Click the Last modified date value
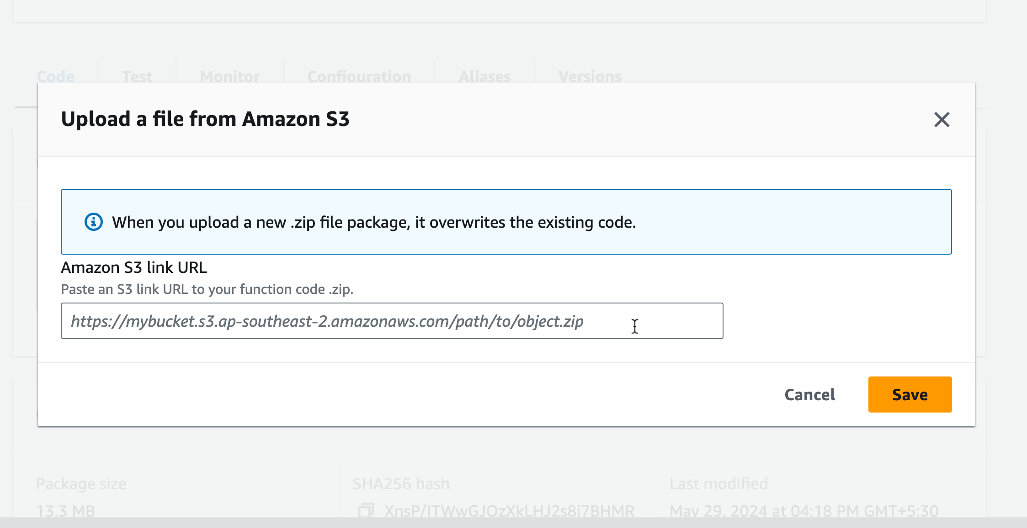This screenshot has width=1027, height=528. pyautogui.click(x=804, y=511)
